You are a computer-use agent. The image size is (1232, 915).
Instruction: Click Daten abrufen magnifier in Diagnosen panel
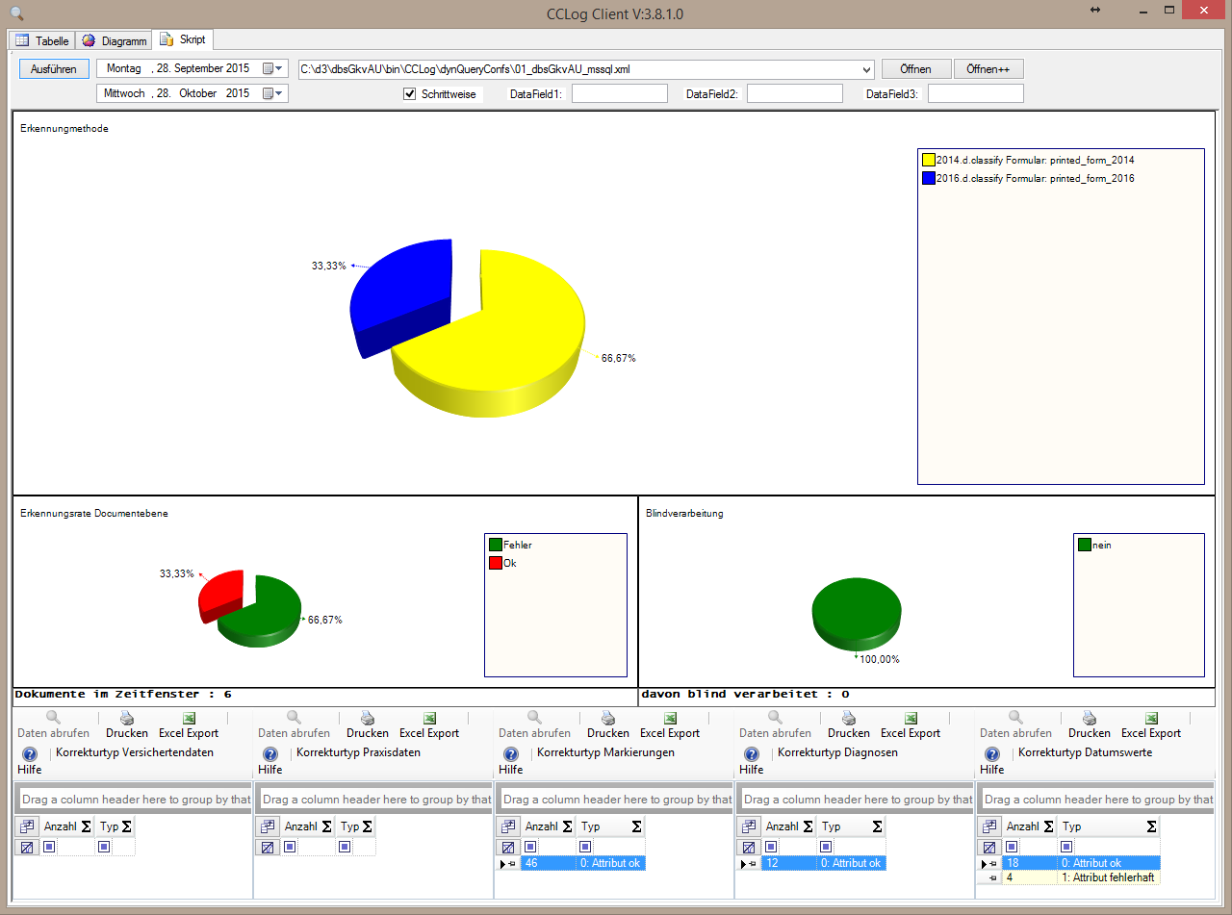(x=775, y=718)
